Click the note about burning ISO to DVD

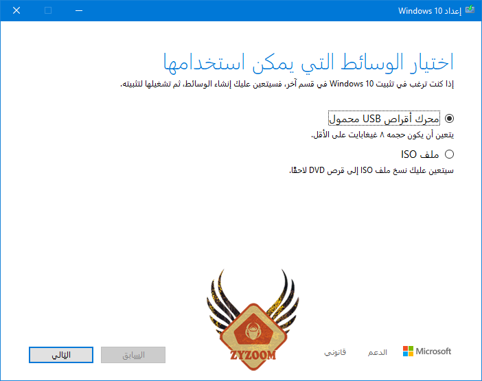(x=371, y=170)
